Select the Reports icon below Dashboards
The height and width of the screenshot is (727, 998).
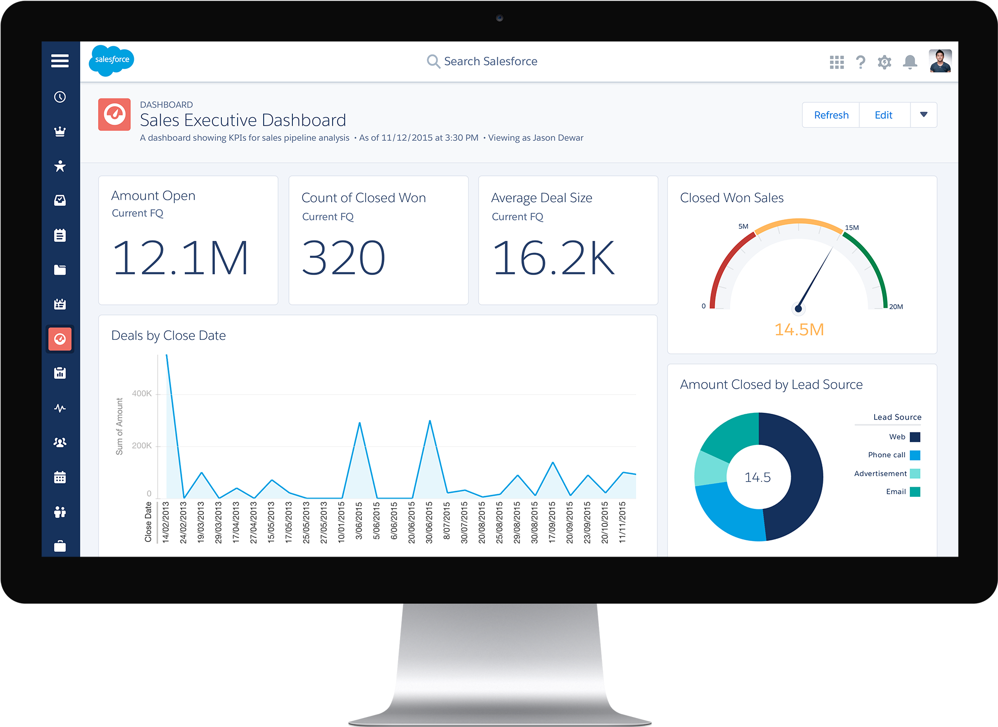(x=60, y=373)
